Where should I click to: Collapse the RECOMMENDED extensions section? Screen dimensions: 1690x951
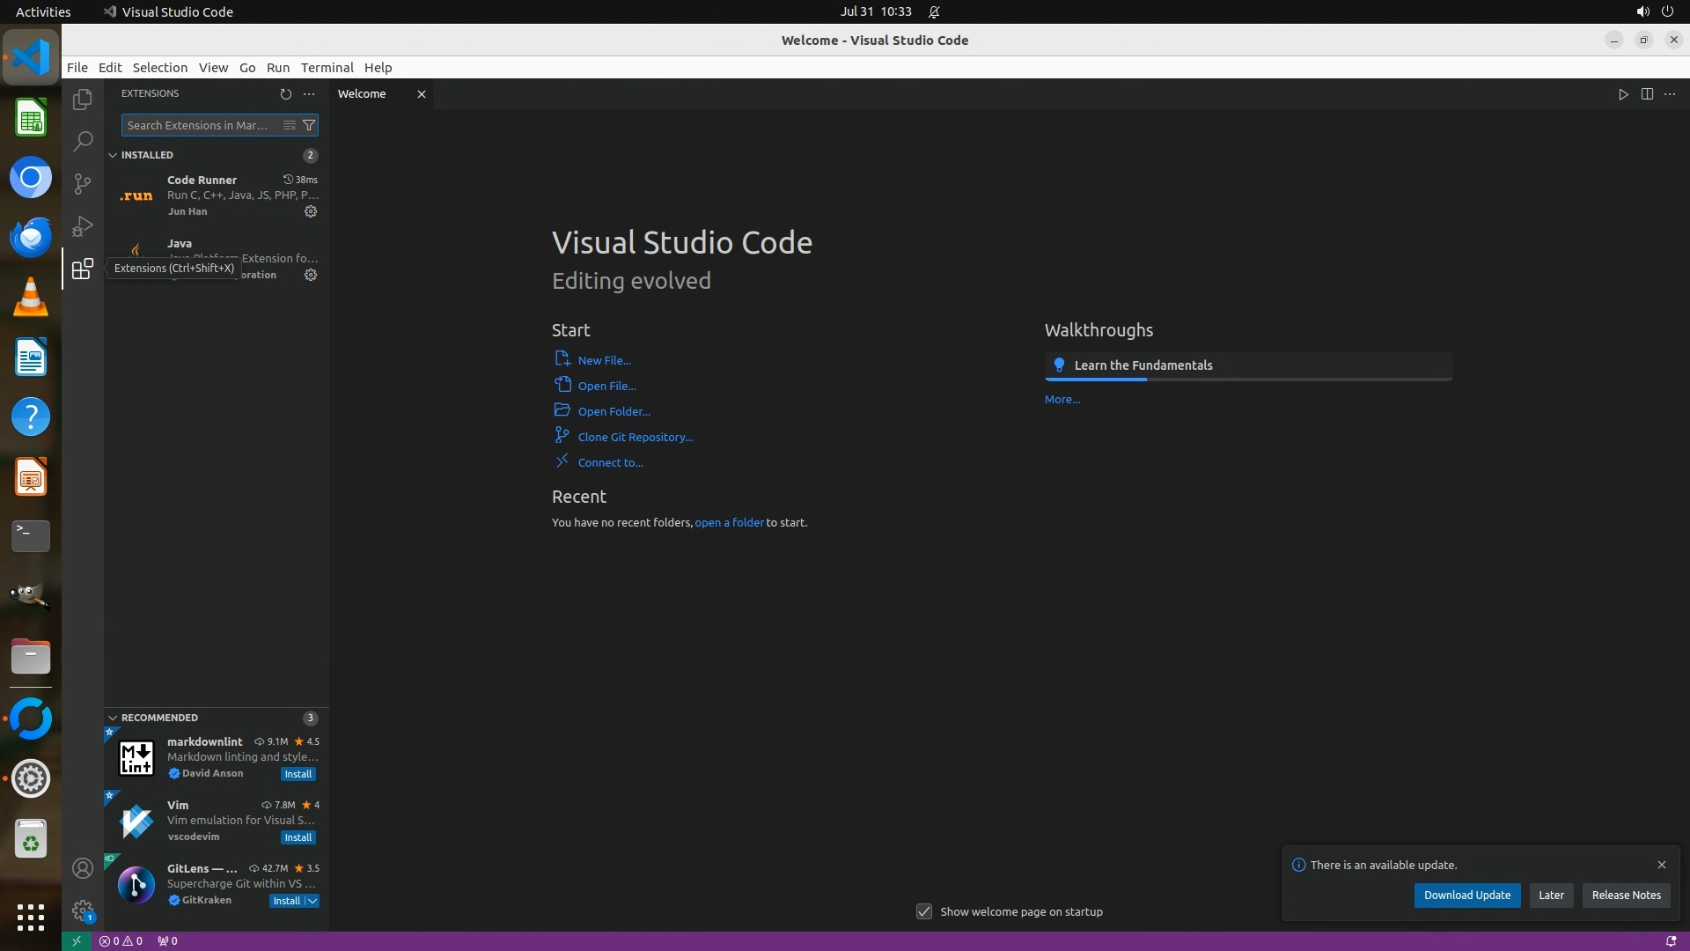113,718
